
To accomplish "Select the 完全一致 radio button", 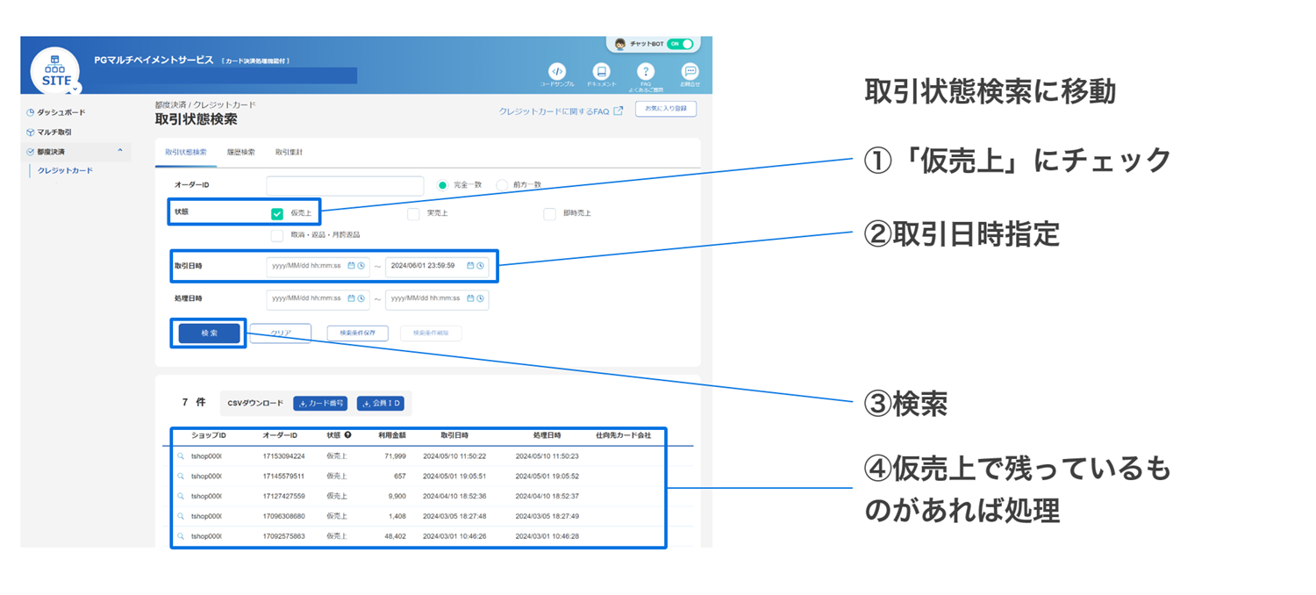I will (x=442, y=185).
